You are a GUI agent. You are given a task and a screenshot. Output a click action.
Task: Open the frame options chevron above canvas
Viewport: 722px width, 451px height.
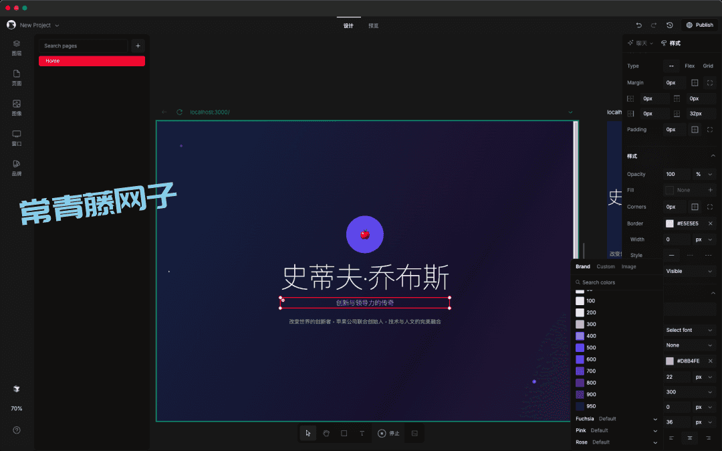pos(570,112)
